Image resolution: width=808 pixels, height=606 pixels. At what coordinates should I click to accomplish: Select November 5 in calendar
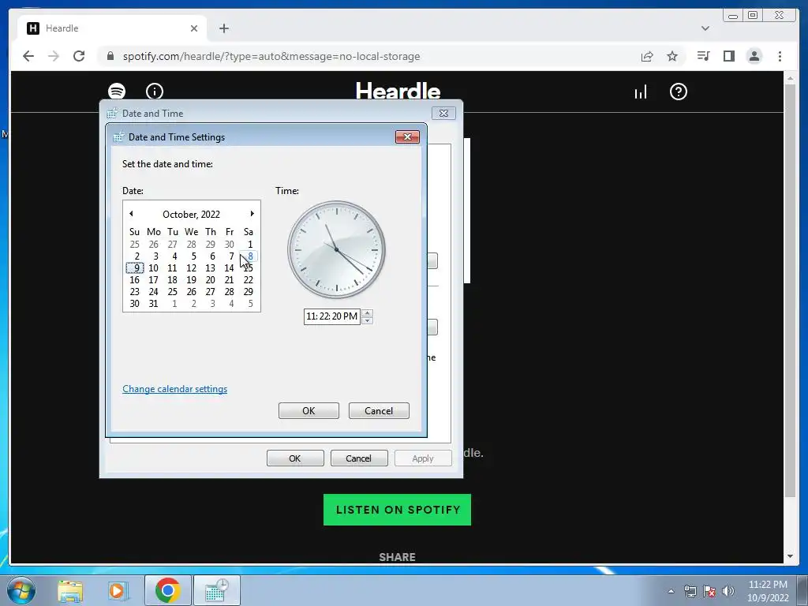250,304
